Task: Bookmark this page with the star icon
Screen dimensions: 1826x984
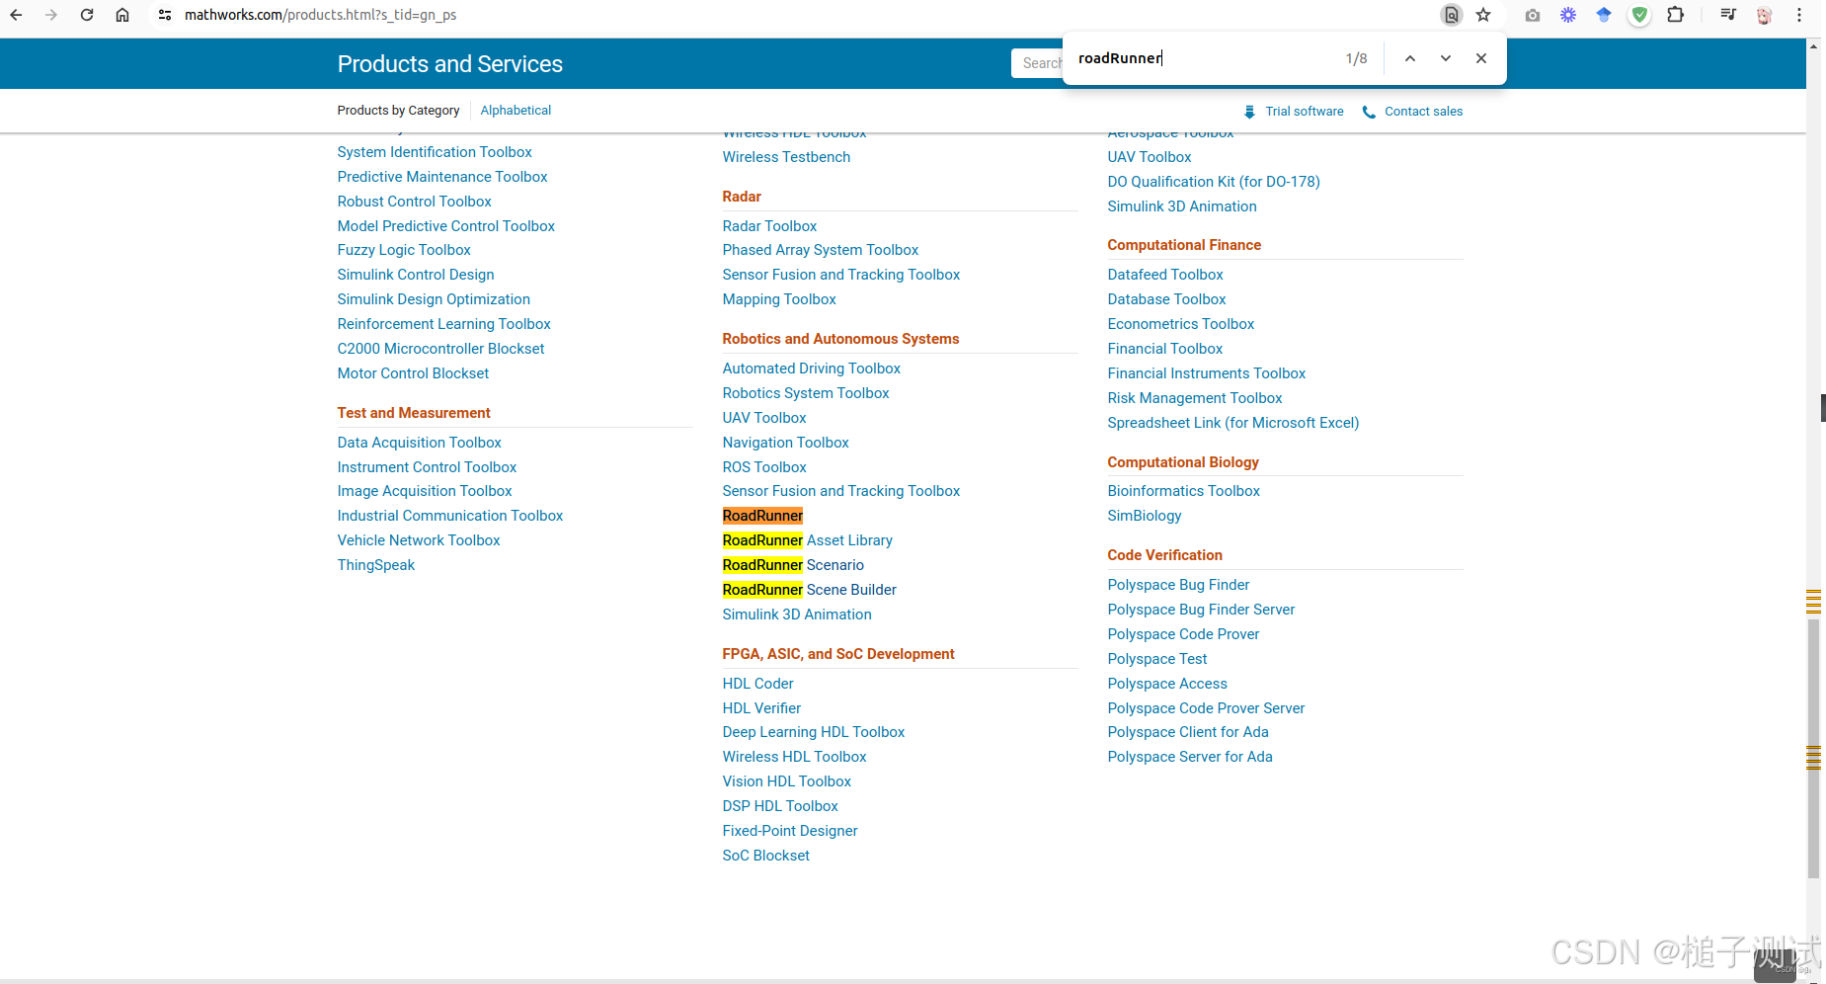Action: (1483, 15)
